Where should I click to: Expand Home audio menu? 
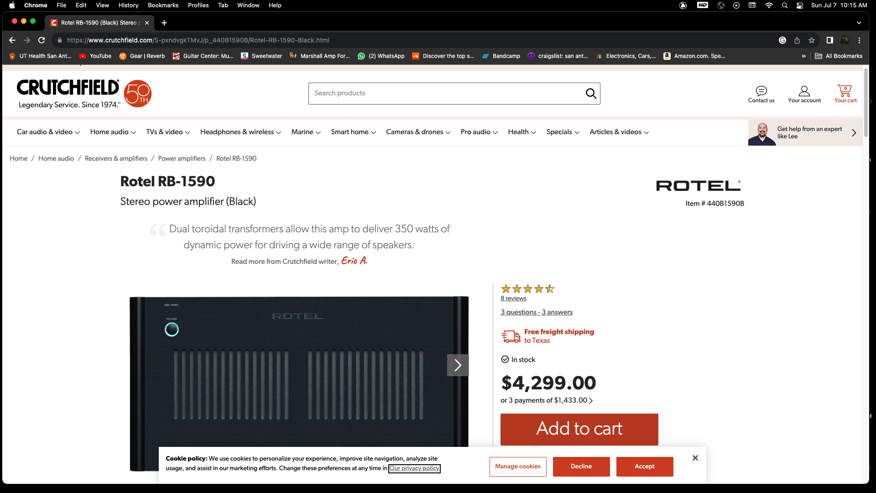click(113, 132)
